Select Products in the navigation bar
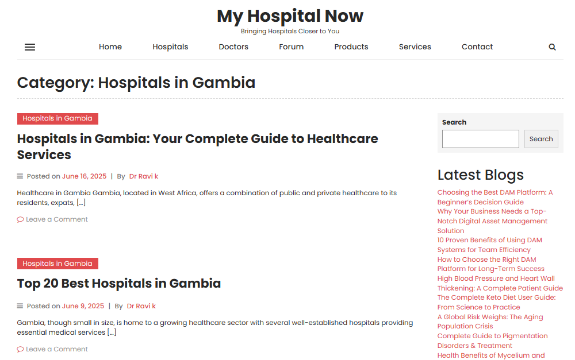The width and height of the screenshot is (575, 360). pos(351,47)
